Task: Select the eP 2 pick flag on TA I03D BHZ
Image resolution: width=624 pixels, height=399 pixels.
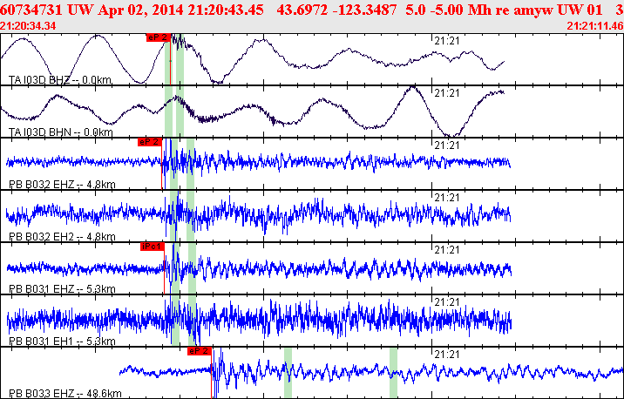Action: [159, 37]
